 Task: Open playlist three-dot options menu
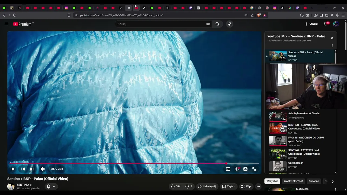pos(332,46)
